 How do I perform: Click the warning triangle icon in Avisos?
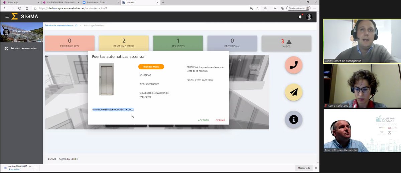point(289,42)
